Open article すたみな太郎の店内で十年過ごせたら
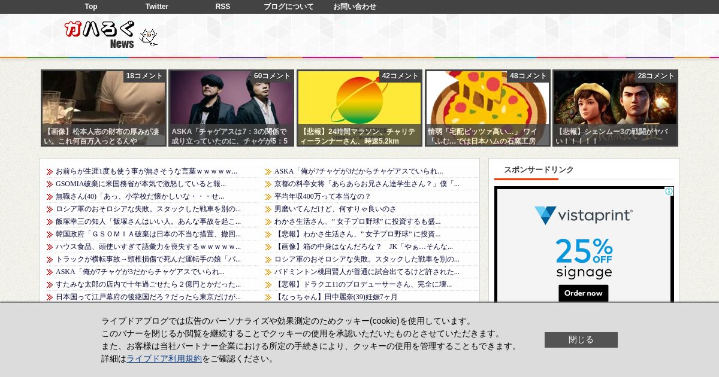The width and height of the screenshot is (719, 377). [x=148, y=284]
